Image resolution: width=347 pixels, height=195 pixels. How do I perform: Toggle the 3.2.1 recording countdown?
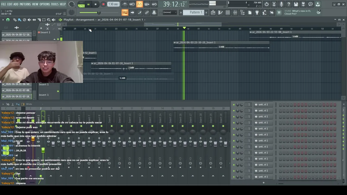pos(139,4)
